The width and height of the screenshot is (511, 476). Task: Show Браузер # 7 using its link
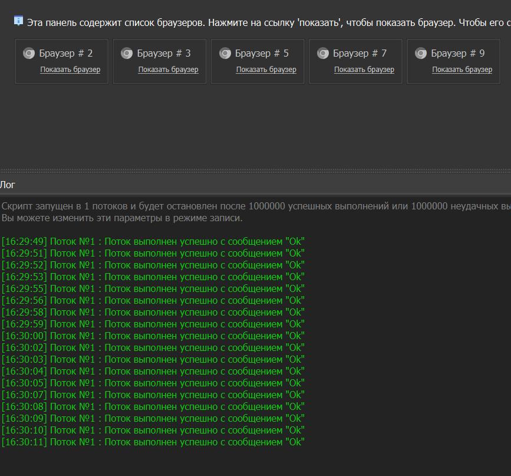click(x=364, y=70)
